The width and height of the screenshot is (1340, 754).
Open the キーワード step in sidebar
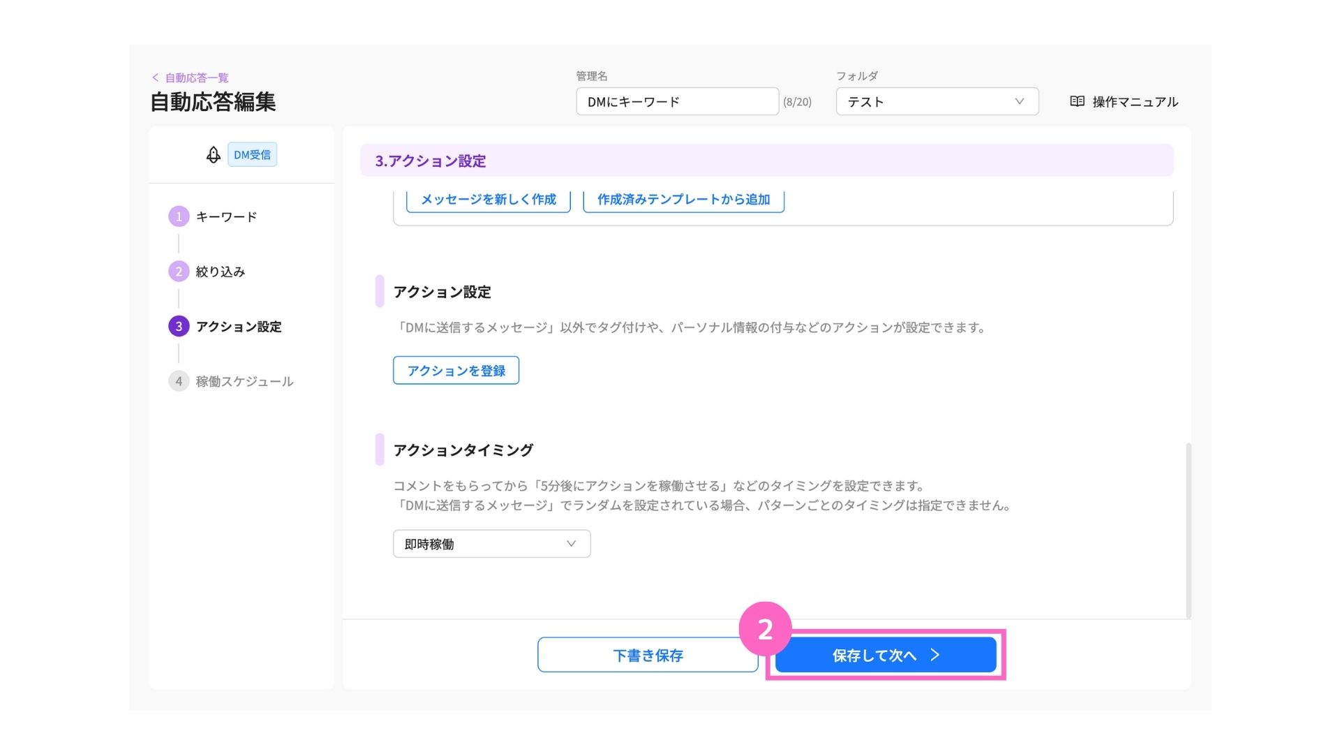coord(226,216)
